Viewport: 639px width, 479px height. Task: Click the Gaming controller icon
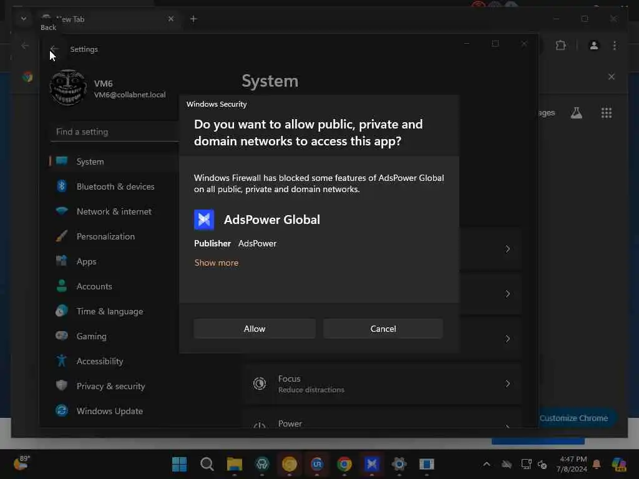coord(62,336)
